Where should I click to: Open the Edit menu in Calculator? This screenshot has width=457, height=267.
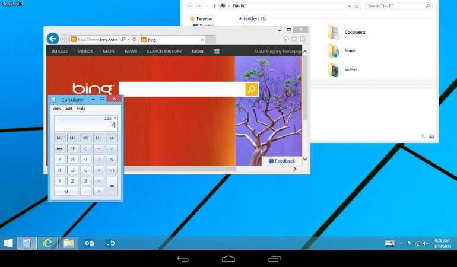pos(69,109)
